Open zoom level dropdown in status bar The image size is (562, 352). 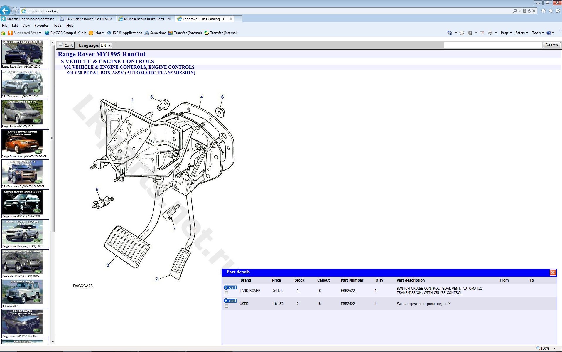point(555,348)
